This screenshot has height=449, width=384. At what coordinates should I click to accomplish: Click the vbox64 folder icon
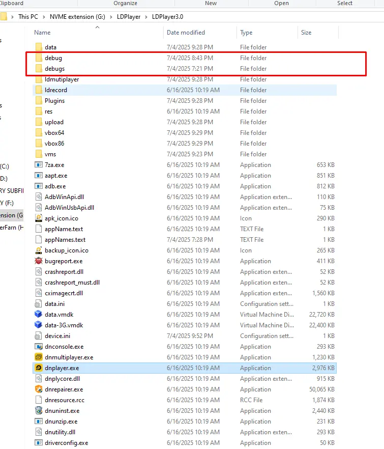39,132
